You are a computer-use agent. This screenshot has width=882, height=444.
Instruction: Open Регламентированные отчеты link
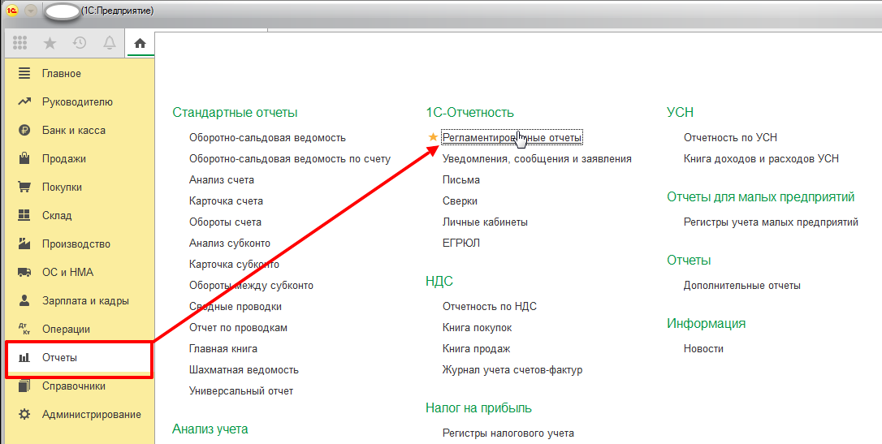pyautogui.click(x=512, y=138)
